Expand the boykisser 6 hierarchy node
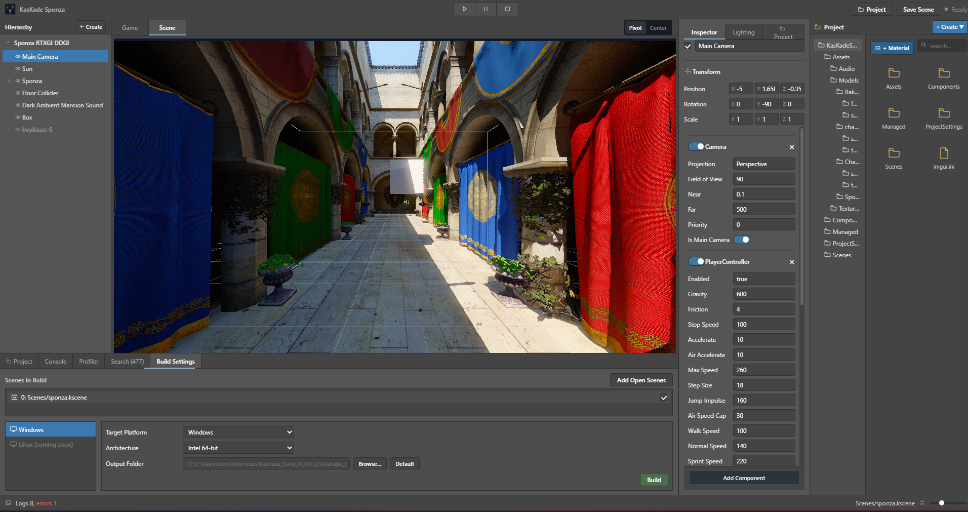 [x=9, y=130]
